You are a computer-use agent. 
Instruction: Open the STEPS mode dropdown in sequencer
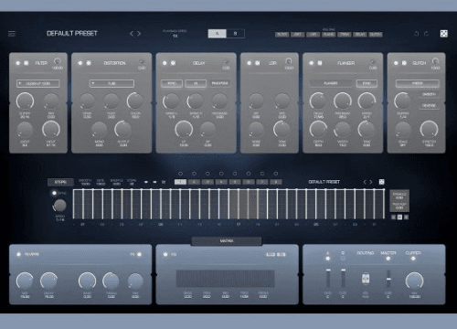click(60, 182)
